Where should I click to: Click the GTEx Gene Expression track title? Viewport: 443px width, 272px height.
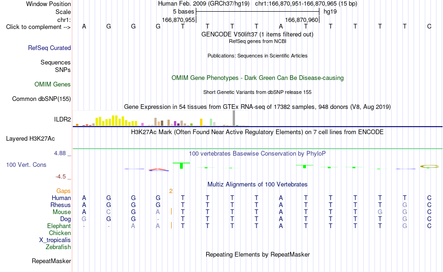point(257,107)
